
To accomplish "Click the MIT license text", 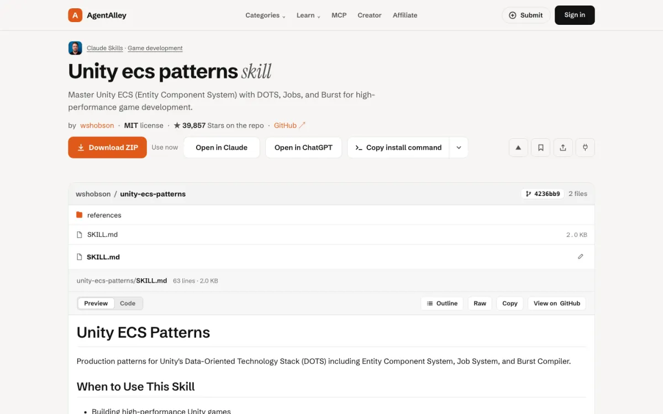I will click(144, 125).
